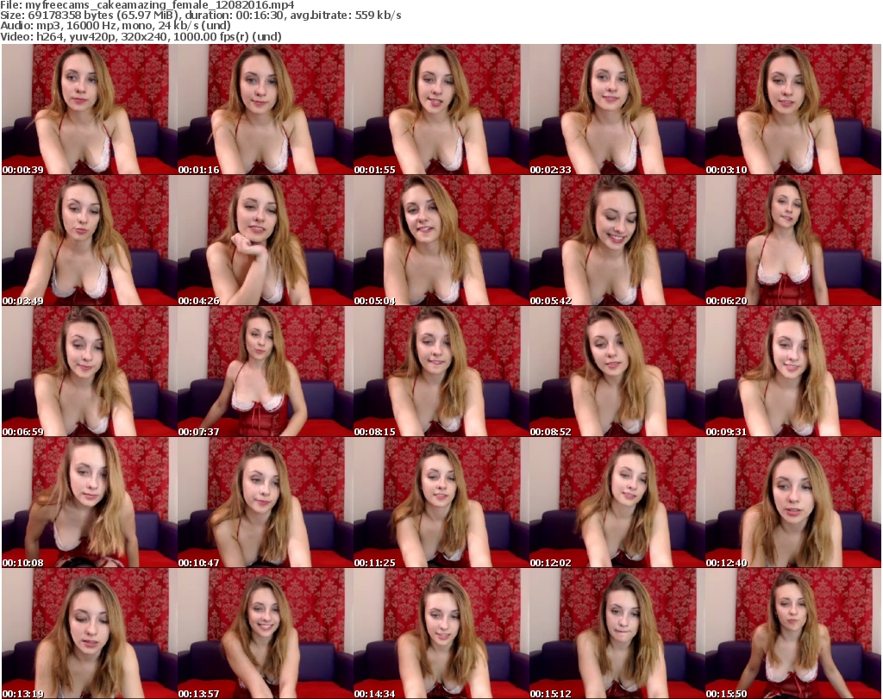883x699 pixels.
Task: Click the 'Size: 69178358 bytes' info line
Action: 200,16
